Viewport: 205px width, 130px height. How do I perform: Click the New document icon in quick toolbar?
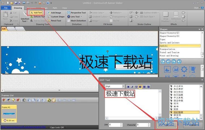tap(8, 3)
